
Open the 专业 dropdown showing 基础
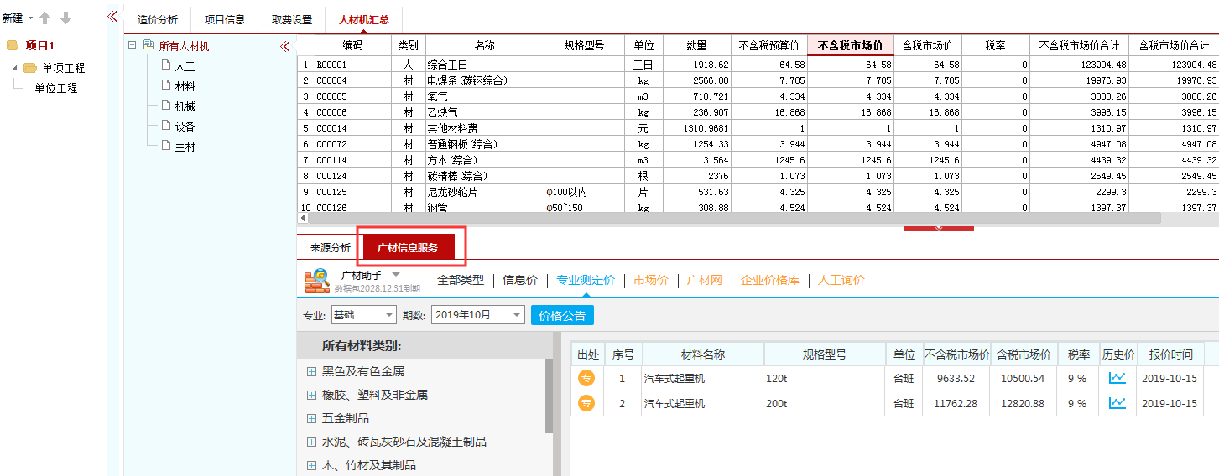(x=363, y=315)
